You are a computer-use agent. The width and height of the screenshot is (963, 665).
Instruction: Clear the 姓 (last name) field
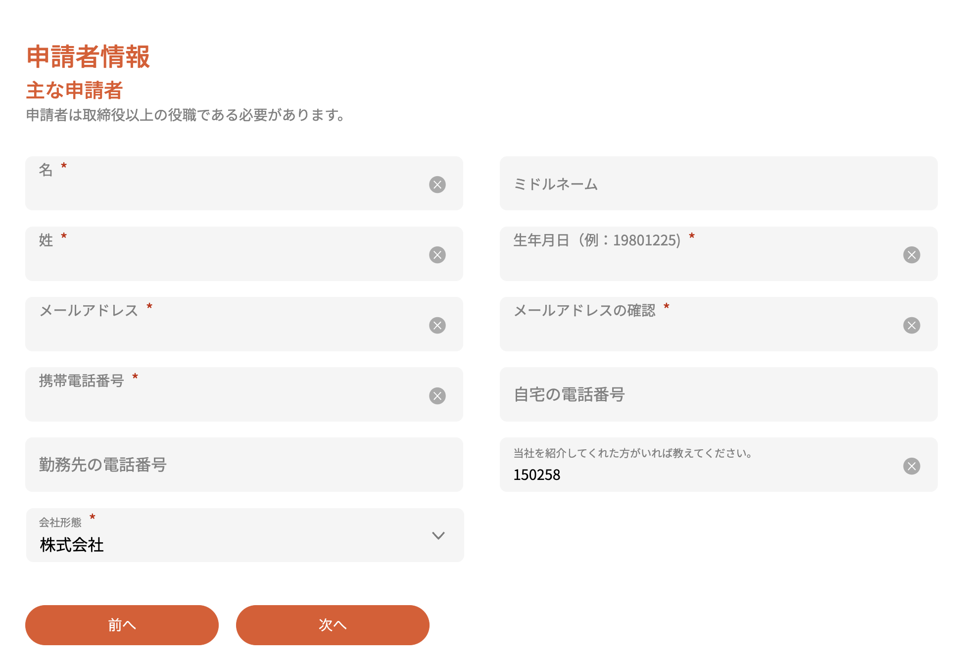tap(437, 255)
